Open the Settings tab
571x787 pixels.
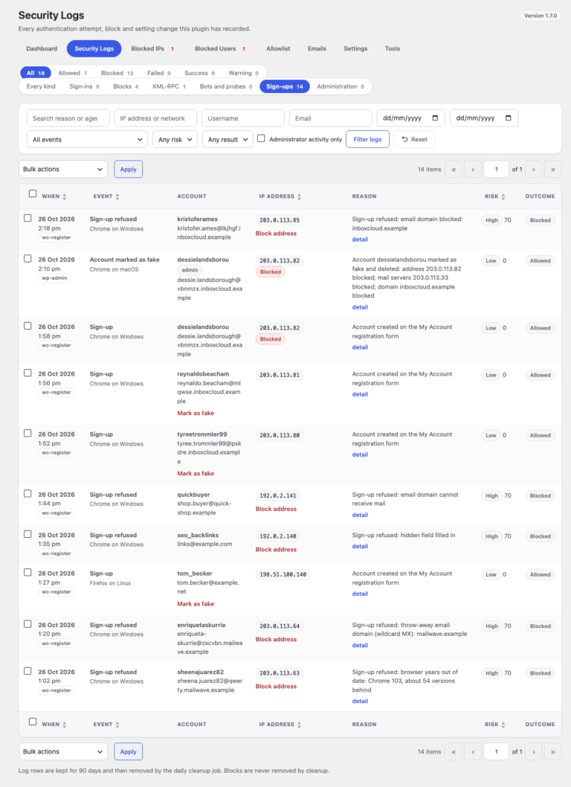pyautogui.click(x=355, y=48)
